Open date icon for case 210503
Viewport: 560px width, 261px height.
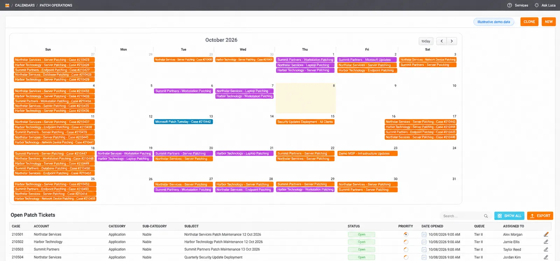[x=424, y=249]
